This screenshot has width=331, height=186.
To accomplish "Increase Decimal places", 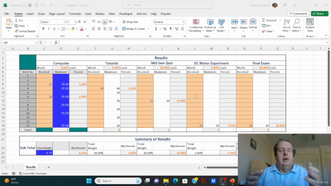I will 176,29.
